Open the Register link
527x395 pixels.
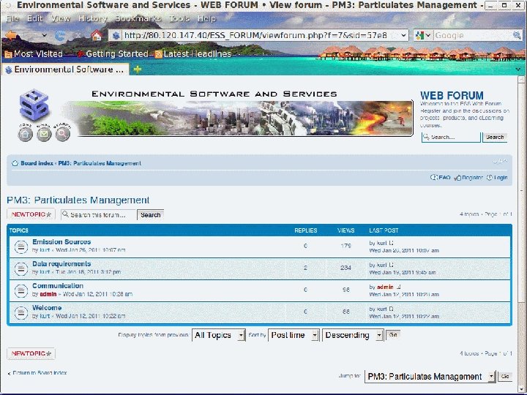[468, 177]
